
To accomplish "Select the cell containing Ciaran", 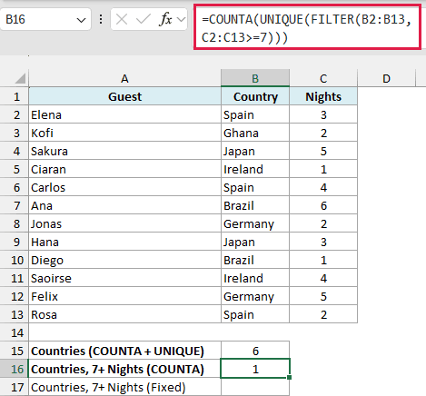I will (124, 169).
